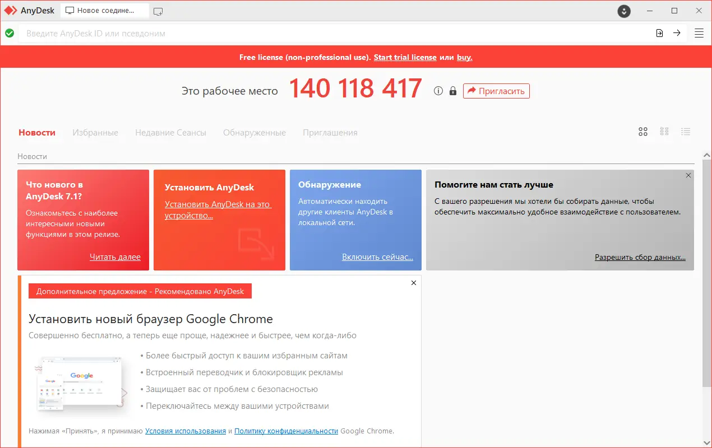Click the file transfer icon in address bar
712x448 pixels.
[660, 33]
